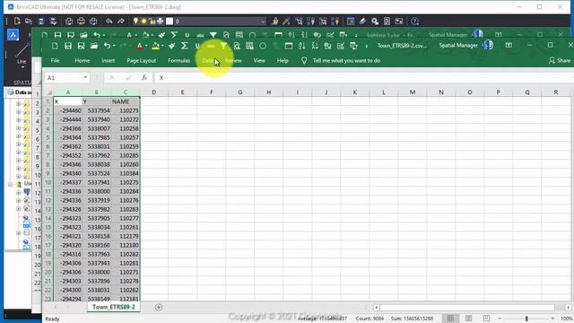Click the Insert Function fx icon

(144, 78)
